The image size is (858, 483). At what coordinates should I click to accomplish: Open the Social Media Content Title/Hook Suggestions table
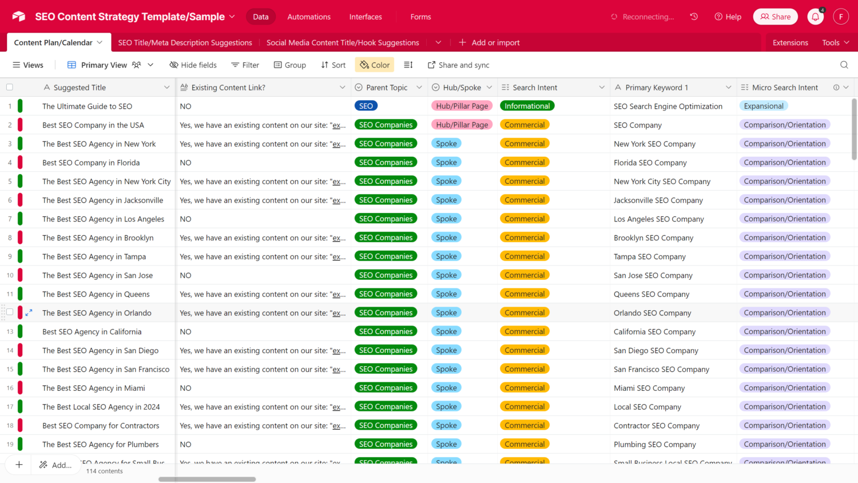click(x=343, y=43)
